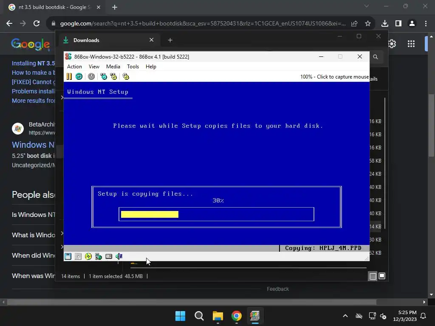Image resolution: width=435 pixels, height=326 pixels.
Task: Click the ACPI shutdown power icon
Action: pyautogui.click(x=91, y=76)
